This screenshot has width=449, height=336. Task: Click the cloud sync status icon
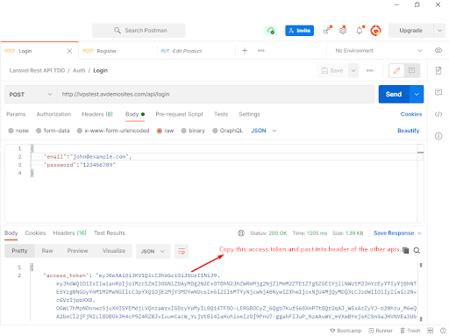click(x=271, y=31)
